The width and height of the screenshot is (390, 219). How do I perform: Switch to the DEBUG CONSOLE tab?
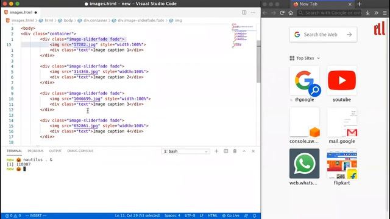80,151
